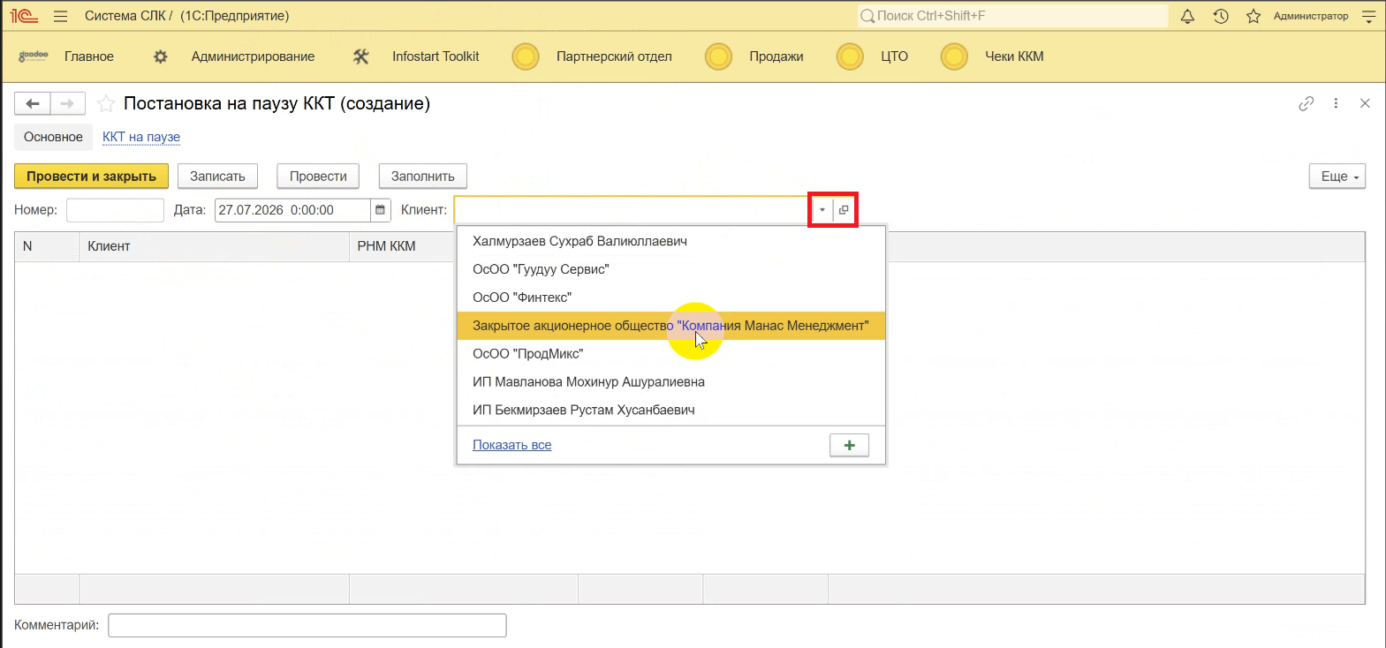Screen dimensions: 1386x648
Task: Open Клиент selection form icon
Action: coord(844,210)
